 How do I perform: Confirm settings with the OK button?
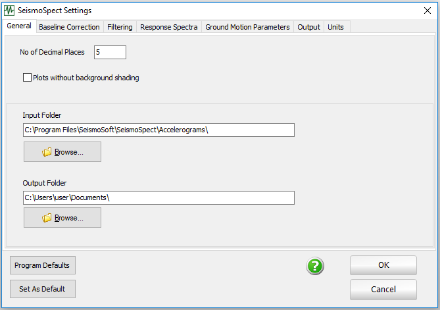(383, 265)
